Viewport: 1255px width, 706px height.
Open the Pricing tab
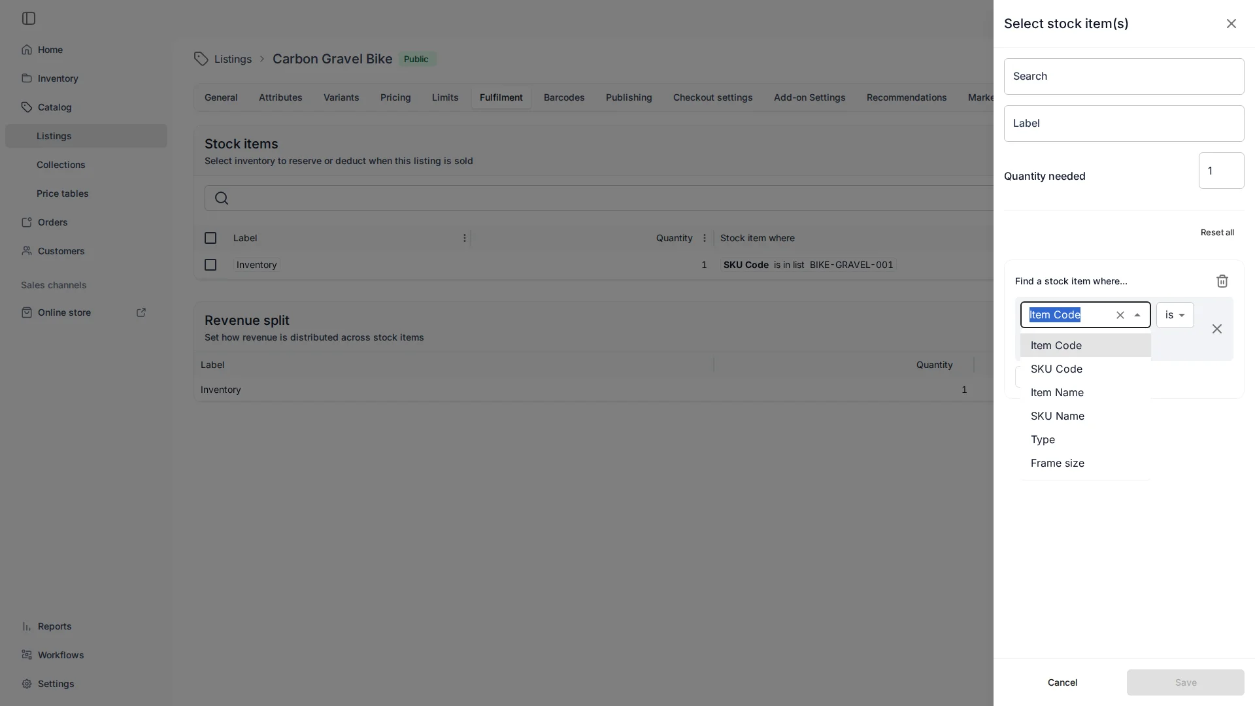[x=395, y=97]
